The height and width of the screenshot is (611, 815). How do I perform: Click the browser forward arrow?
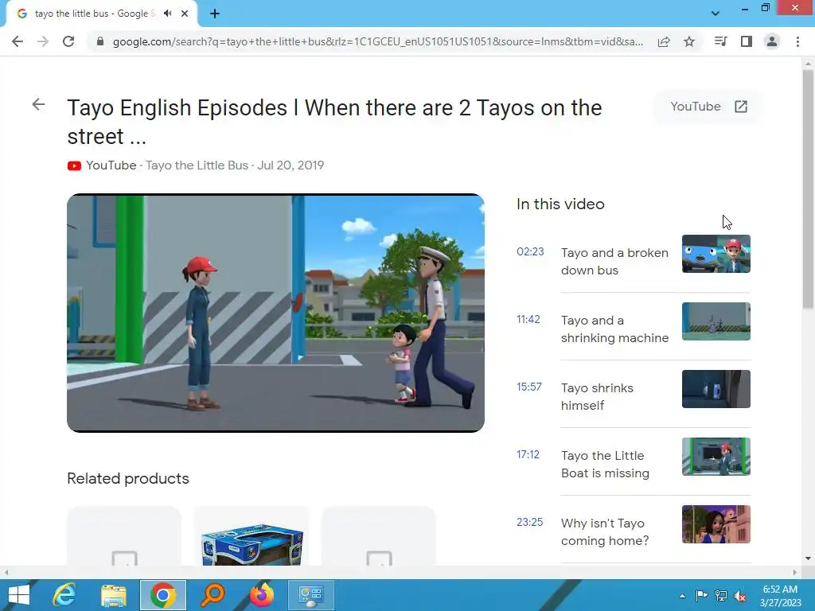[43, 41]
